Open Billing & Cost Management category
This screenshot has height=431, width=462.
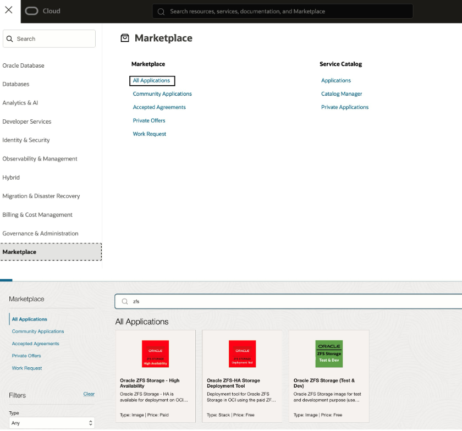(37, 215)
